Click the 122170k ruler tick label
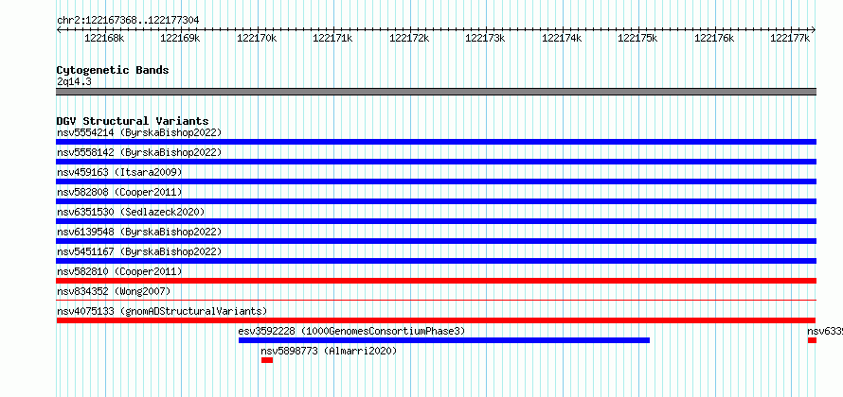843x397 pixels. (257, 38)
